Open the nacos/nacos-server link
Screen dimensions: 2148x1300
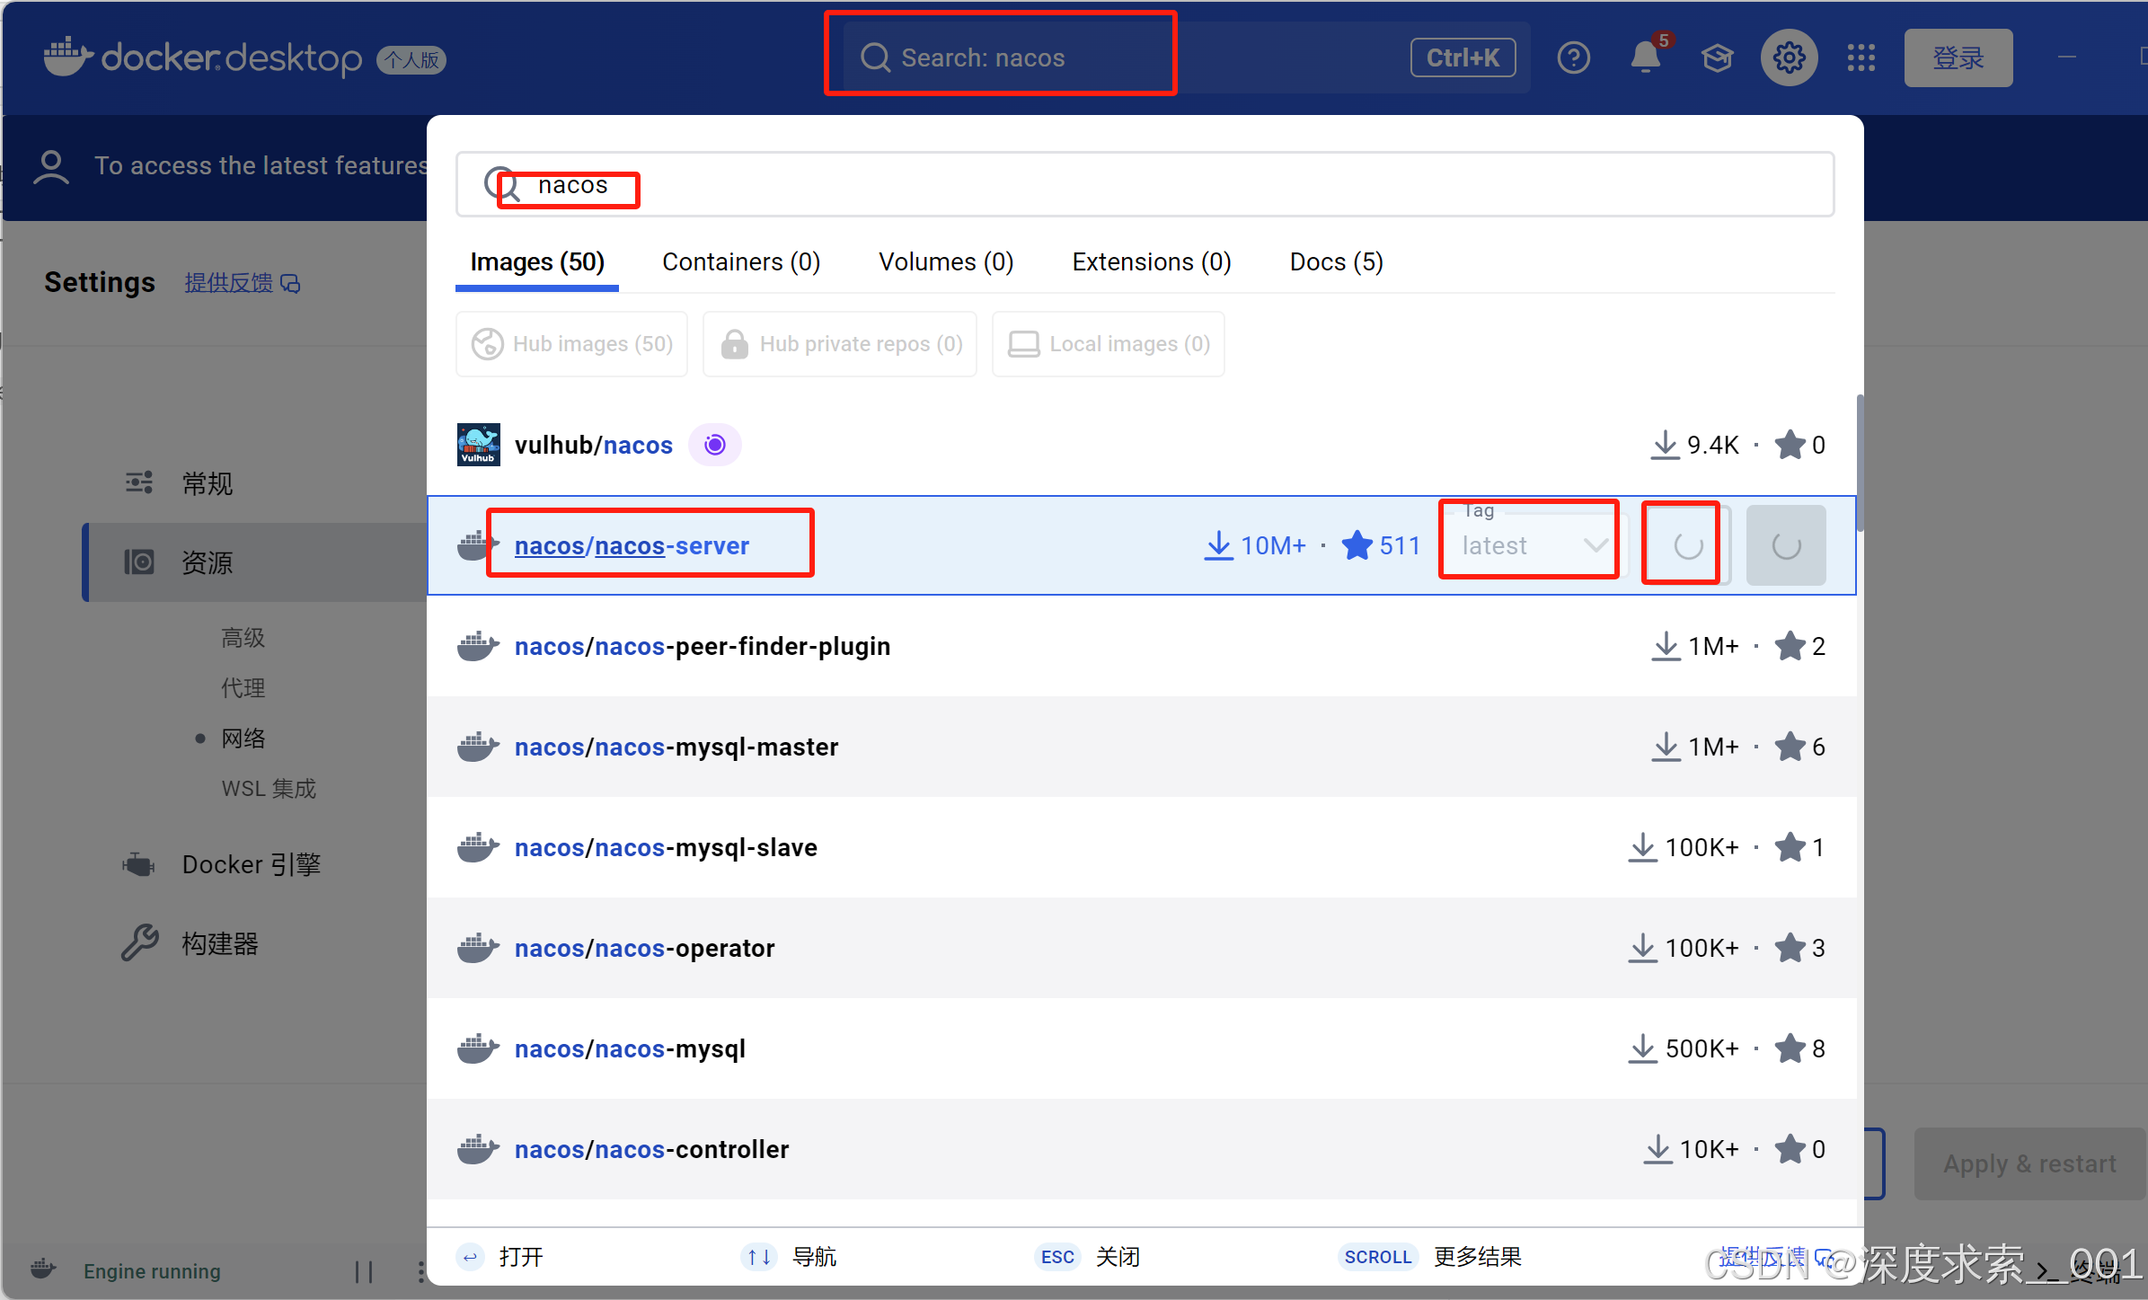click(632, 545)
